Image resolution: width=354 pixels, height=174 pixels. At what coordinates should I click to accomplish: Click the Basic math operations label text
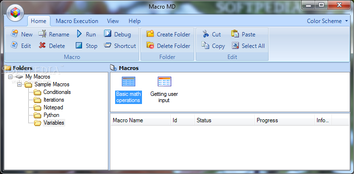pyautogui.click(x=129, y=97)
